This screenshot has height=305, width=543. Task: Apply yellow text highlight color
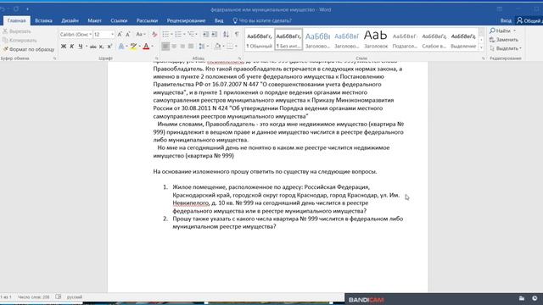tap(133, 46)
